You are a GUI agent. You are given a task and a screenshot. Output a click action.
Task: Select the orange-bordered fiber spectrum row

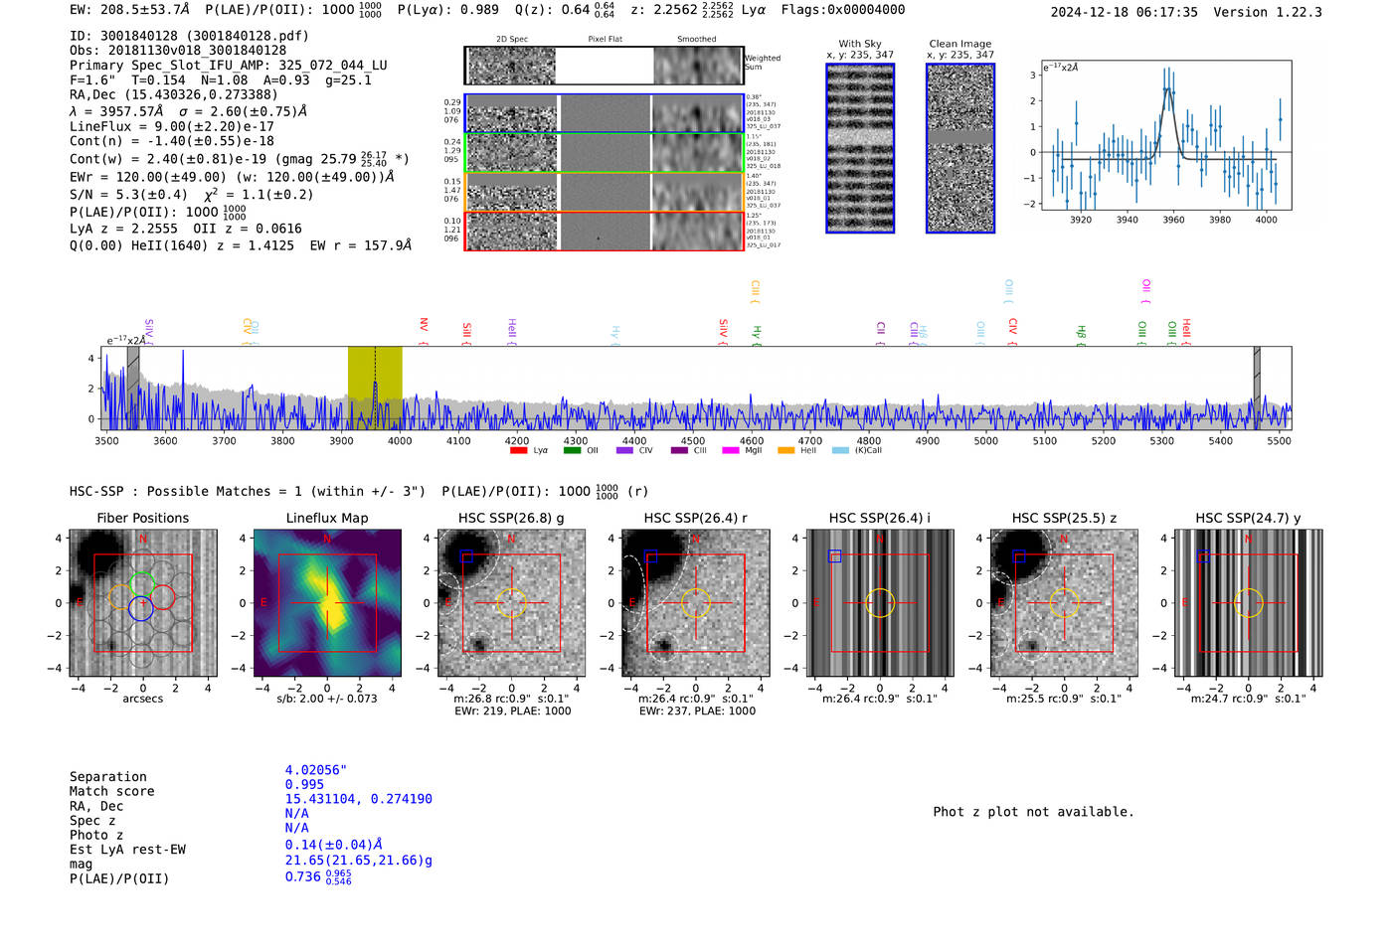pos(605,192)
